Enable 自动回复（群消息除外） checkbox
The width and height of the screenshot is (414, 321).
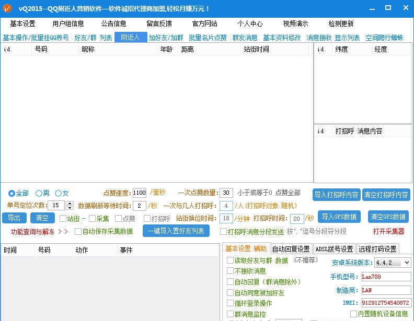[x=230, y=282]
